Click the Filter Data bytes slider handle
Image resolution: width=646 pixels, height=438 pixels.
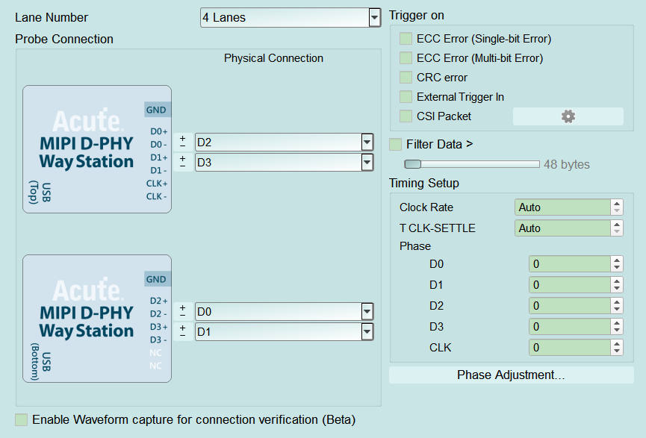point(413,164)
